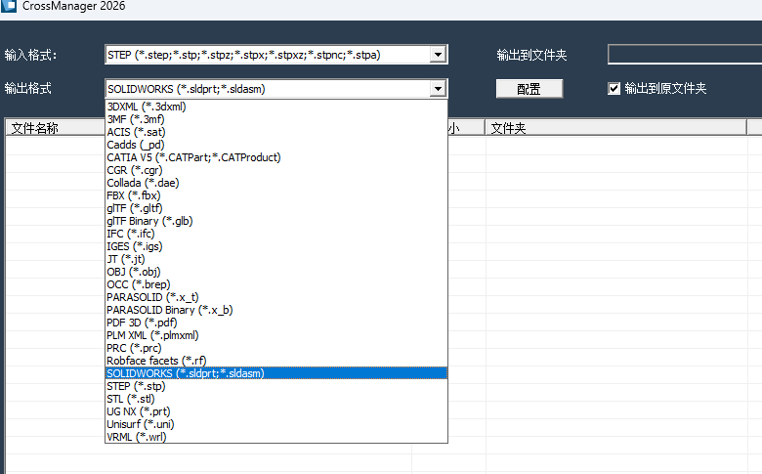Choose Unisurf (*.uni) format

pos(276,424)
